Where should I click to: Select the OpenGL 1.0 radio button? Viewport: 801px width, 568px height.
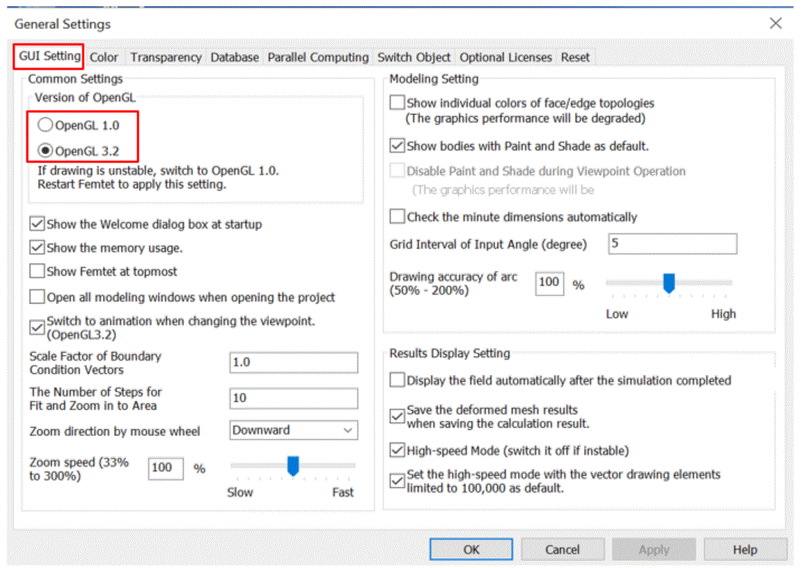pyautogui.click(x=45, y=126)
